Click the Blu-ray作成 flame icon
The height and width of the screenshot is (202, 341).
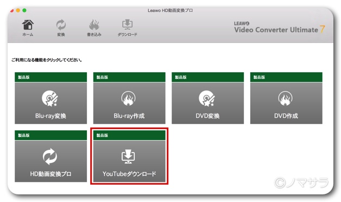click(x=128, y=98)
